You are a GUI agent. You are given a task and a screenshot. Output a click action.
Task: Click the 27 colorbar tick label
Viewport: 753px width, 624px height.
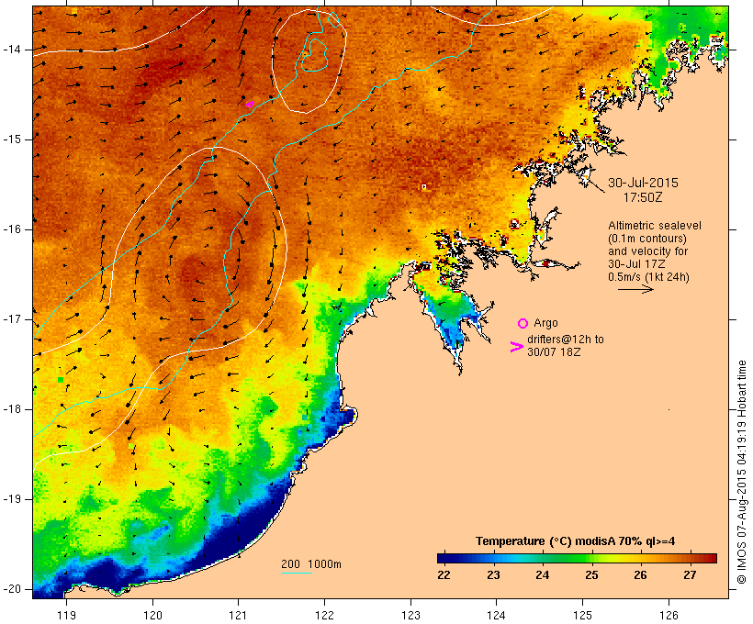(690, 575)
